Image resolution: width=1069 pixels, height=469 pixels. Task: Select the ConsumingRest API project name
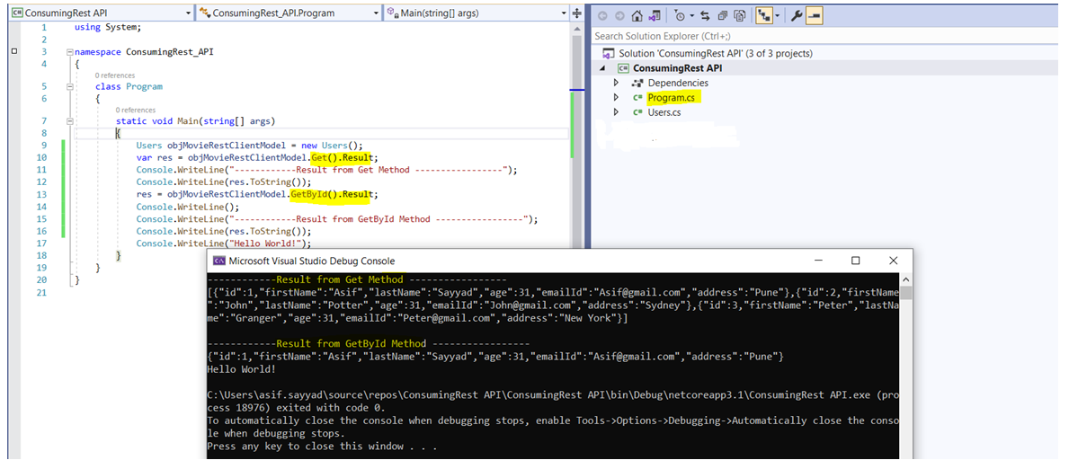click(678, 68)
